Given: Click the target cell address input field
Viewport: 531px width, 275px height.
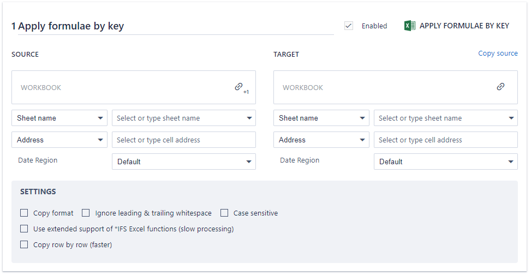Looking at the screenshot, I should 445,140.
